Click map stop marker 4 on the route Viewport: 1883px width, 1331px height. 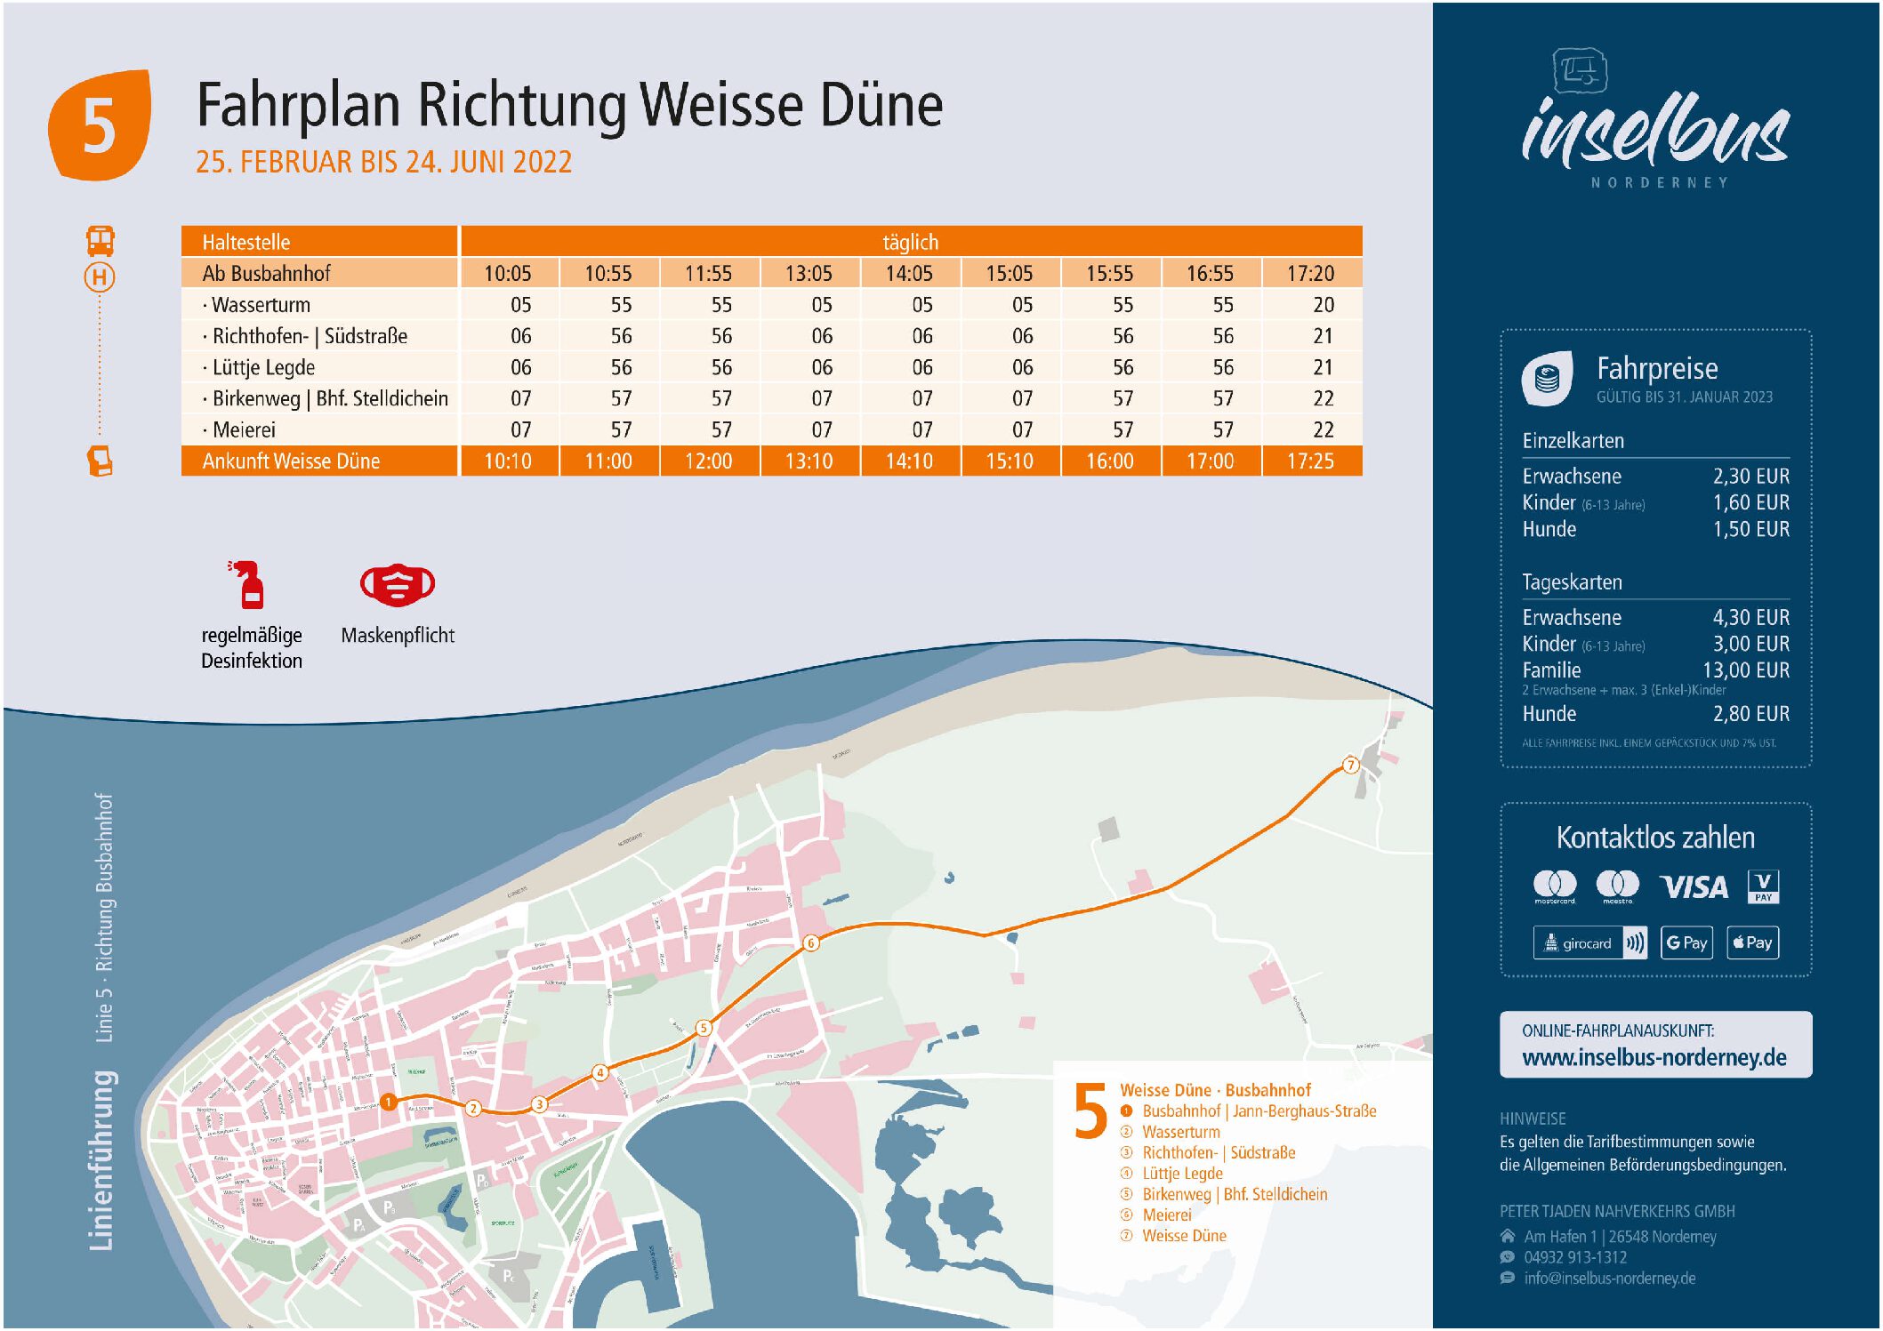click(600, 1072)
